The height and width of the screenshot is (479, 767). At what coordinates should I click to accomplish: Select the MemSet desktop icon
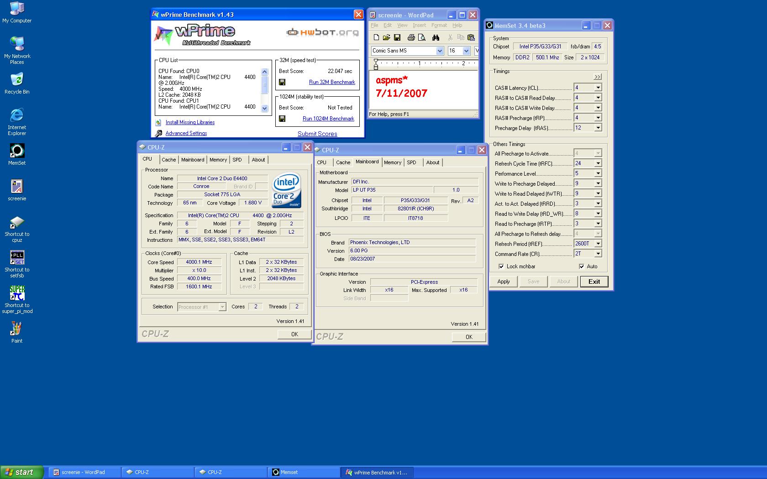point(17,154)
